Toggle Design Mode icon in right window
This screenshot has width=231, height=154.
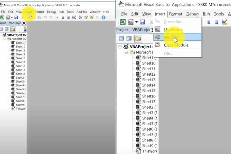(225, 22)
